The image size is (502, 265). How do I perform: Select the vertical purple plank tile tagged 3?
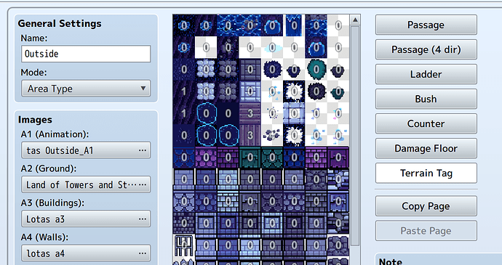pyautogui.click(x=250, y=136)
